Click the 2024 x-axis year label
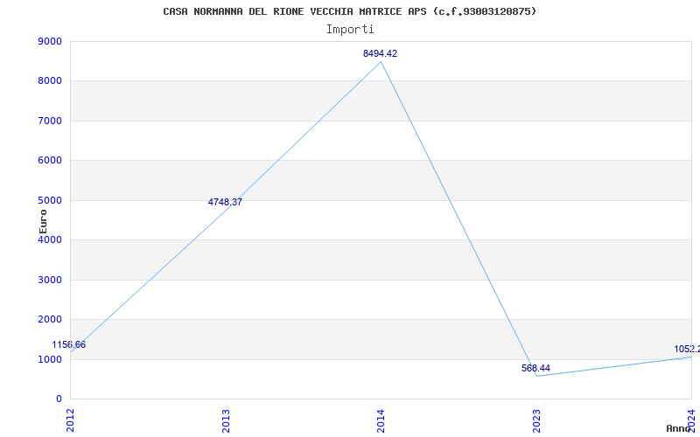Screen dimensions: 700x437 pyautogui.click(x=691, y=420)
